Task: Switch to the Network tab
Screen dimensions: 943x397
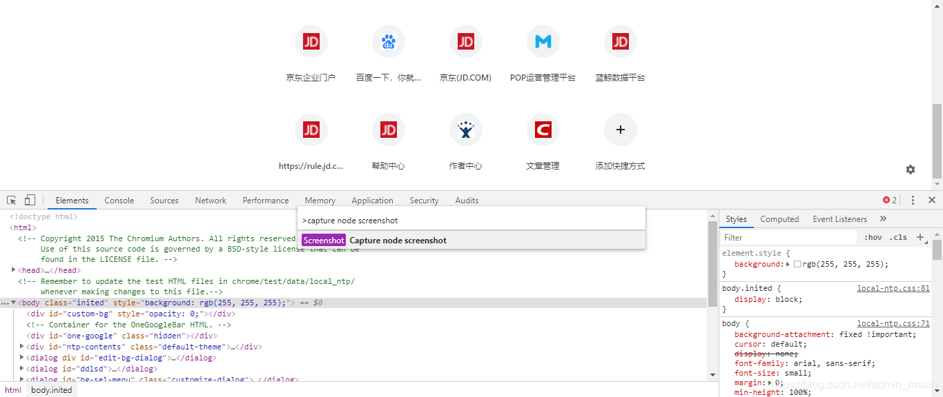Action: coord(211,201)
